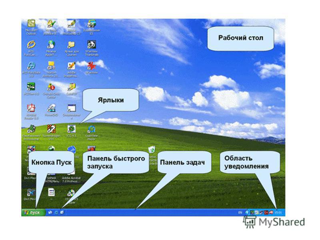Click the green-black system tray icon
Screen dimensions: 320x240
pos(252,213)
